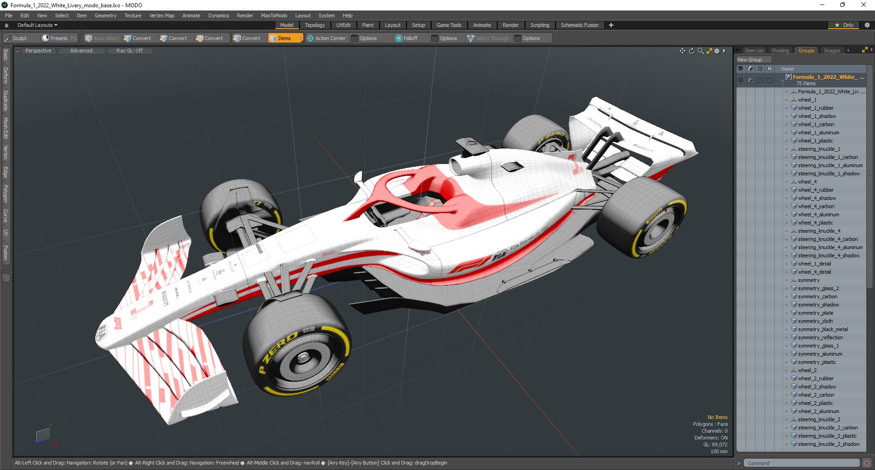Click into the Command input field

pyautogui.click(x=802, y=463)
